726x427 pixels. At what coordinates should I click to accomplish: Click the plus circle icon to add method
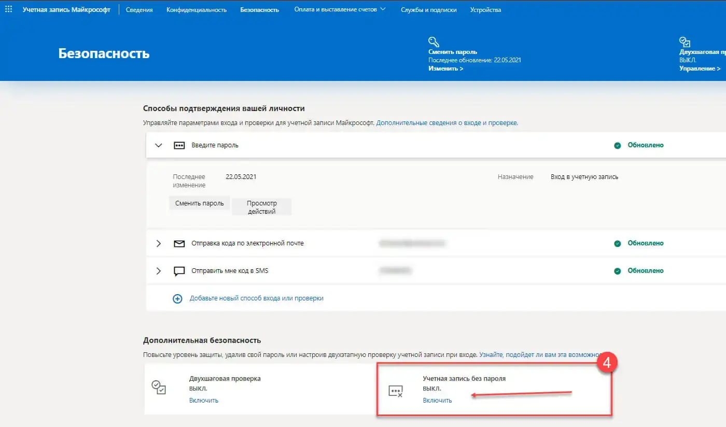[177, 299]
